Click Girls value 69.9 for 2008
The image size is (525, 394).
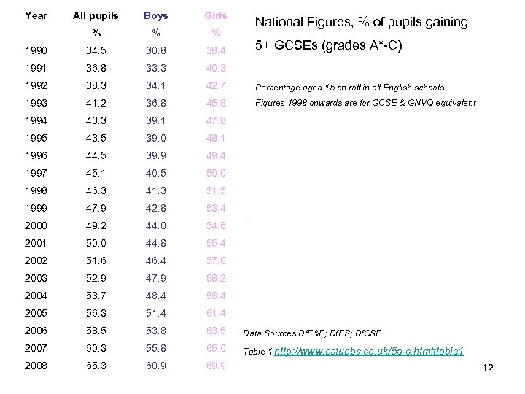tap(216, 366)
